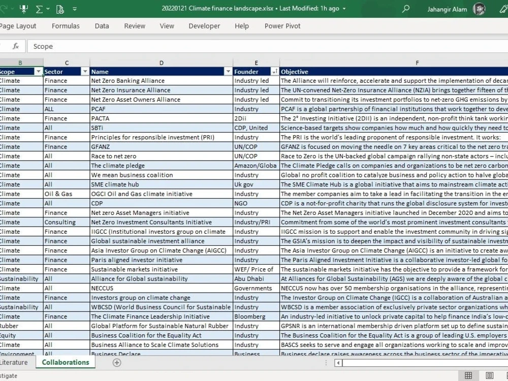Open the Power Pivot ribbon tab
508x381 pixels.
(282, 26)
